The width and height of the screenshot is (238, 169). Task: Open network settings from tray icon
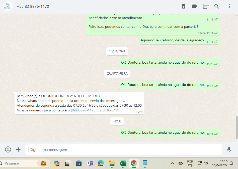tap(199, 163)
